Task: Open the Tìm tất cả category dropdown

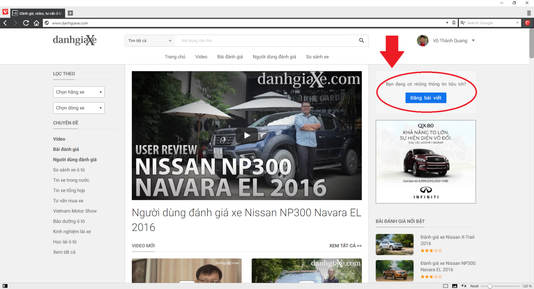Action: click(x=150, y=40)
